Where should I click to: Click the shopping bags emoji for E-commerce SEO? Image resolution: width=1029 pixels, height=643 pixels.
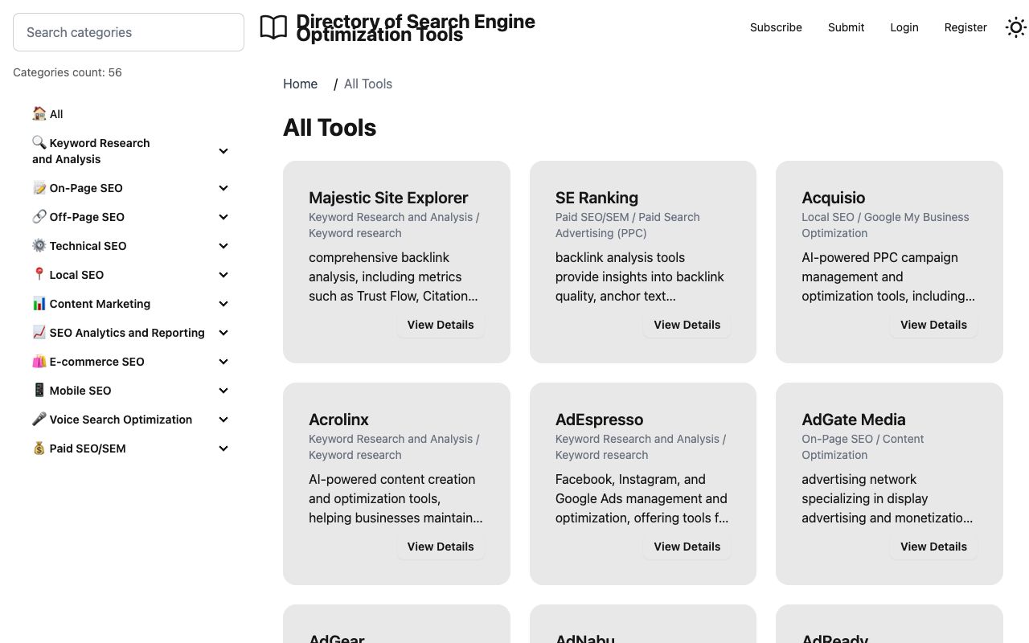point(39,361)
